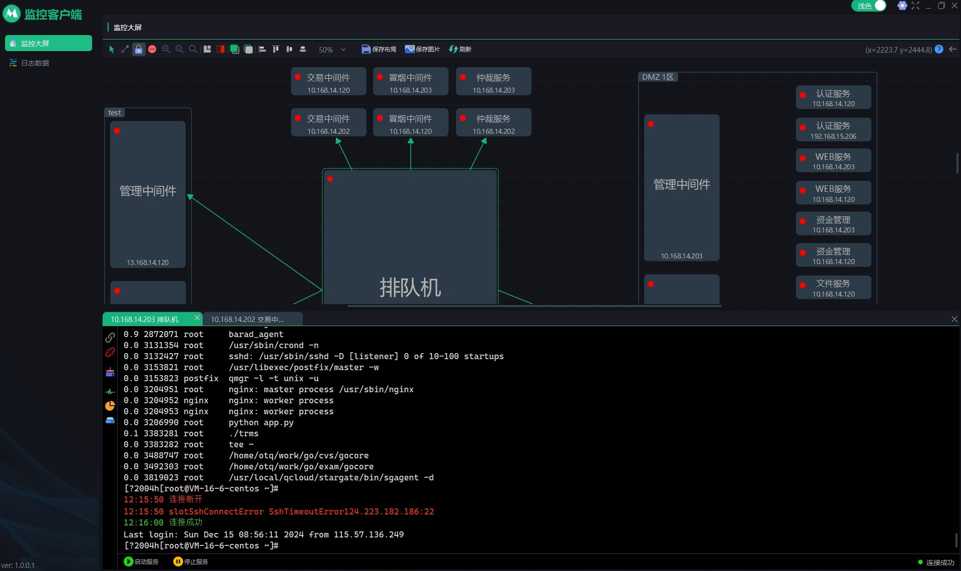Select 交易中间件 node with IP 10.168.14.202
Viewport: 961px width, 571px height.
(x=328, y=123)
